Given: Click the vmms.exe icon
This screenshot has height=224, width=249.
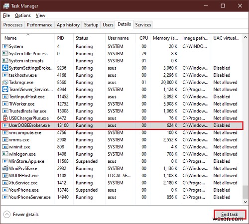Looking at the screenshot, I should pyautogui.click(x=5, y=139).
